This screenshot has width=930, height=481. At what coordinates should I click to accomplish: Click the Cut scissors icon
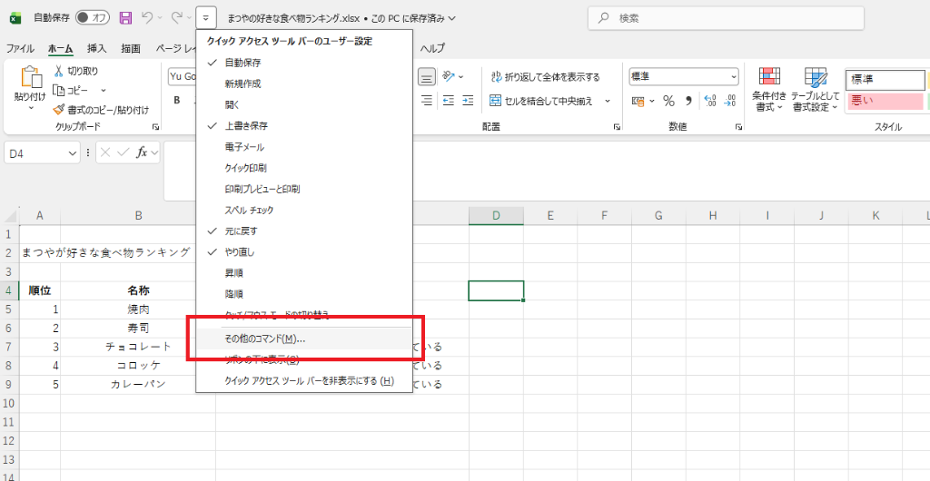pyautogui.click(x=59, y=71)
